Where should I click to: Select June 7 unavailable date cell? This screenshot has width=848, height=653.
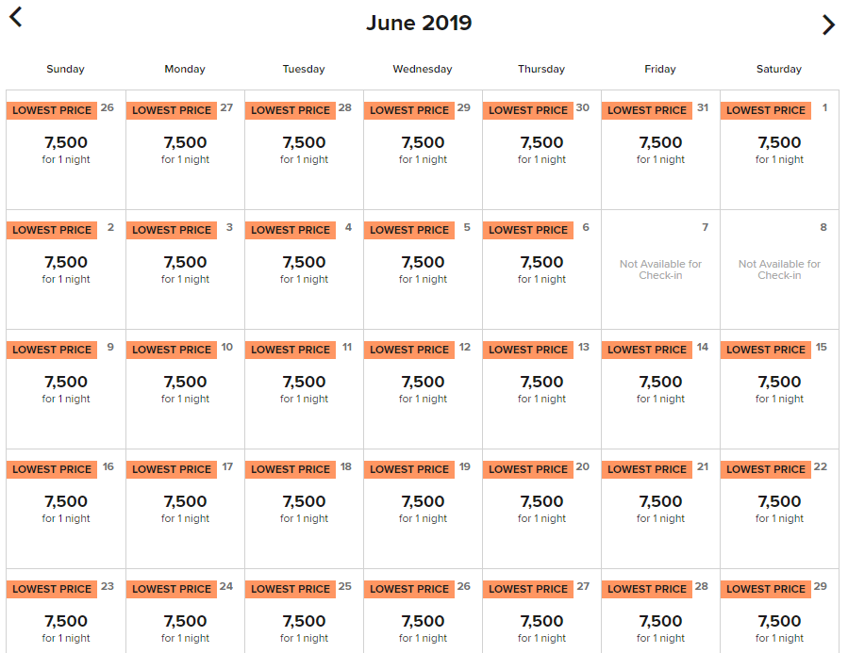(660, 269)
